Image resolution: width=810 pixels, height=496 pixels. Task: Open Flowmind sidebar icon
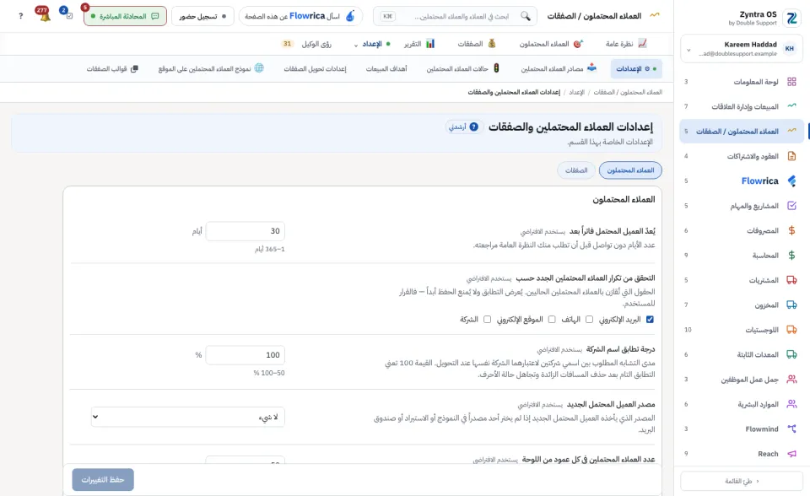click(x=791, y=429)
